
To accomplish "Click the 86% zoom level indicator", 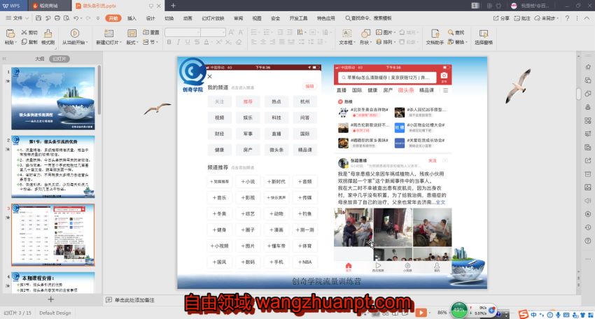I will (x=442, y=313).
